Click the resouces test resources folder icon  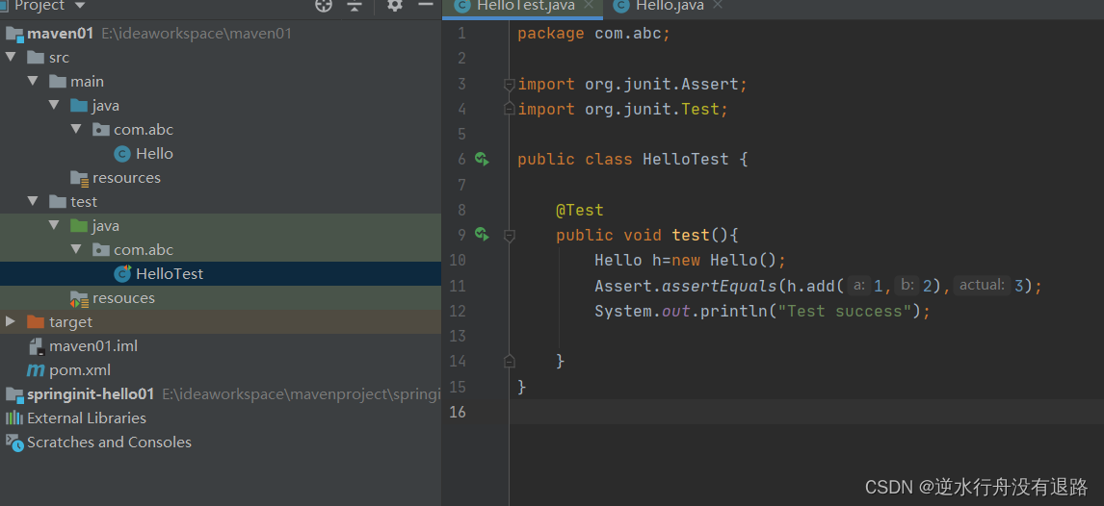pyautogui.click(x=79, y=298)
